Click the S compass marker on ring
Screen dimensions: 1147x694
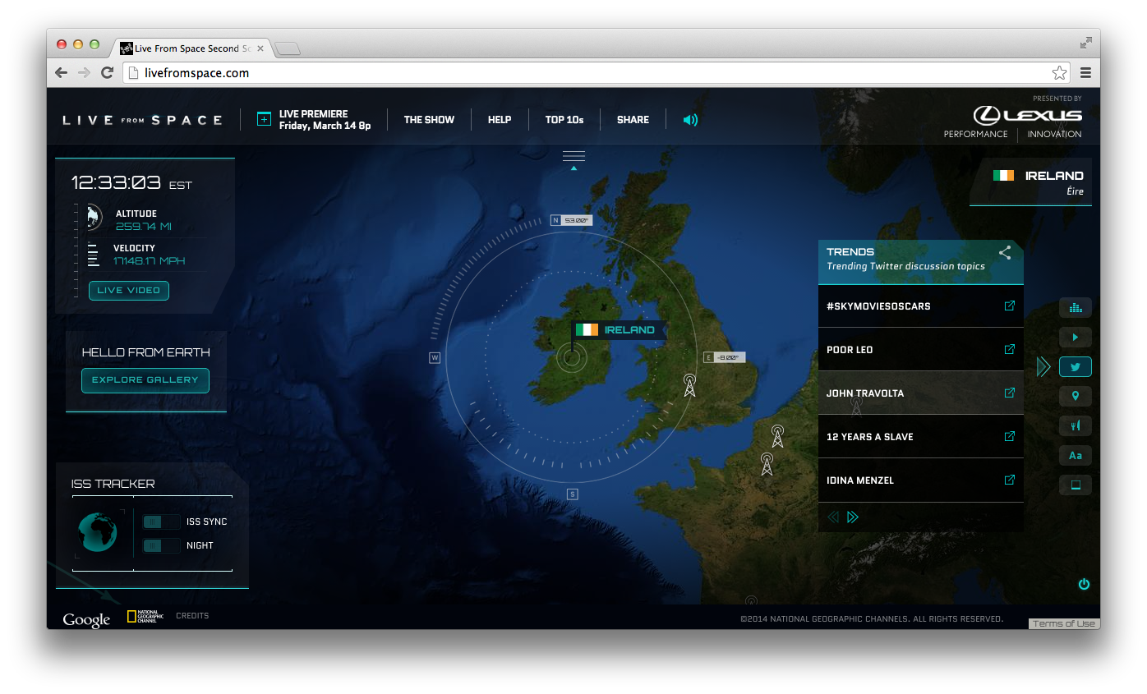[x=573, y=494]
